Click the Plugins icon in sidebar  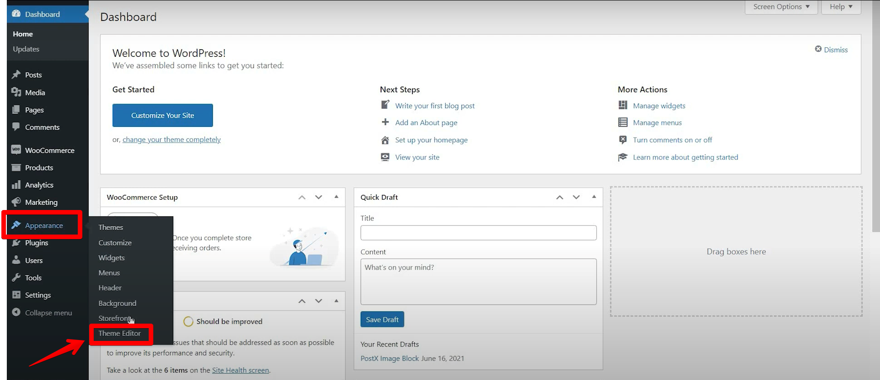[x=16, y=243]
